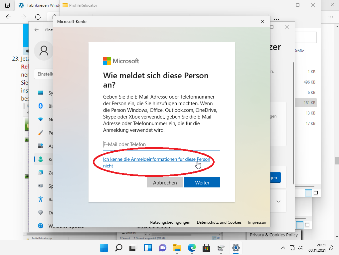This screenshot has width=339, height=255.
Task: Open the browser three-dots menu
Action: click(x=331, y=17)
